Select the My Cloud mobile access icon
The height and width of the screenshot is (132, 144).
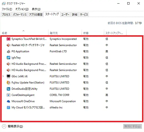pos(8,108)
